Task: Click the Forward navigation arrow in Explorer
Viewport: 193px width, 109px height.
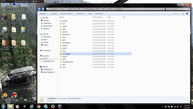Action: 43,9
